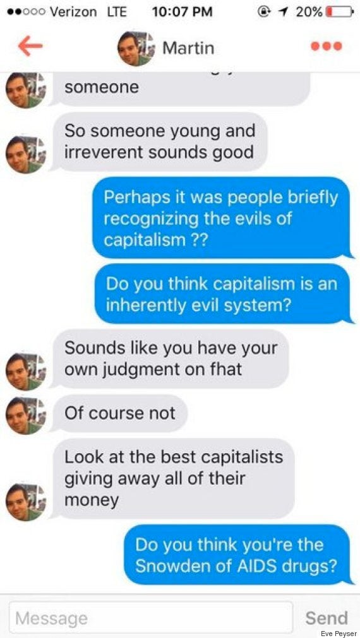Select 'own judgment on fhat' message
The height and width of the screenshot is (638, 360).
point(171,358)
